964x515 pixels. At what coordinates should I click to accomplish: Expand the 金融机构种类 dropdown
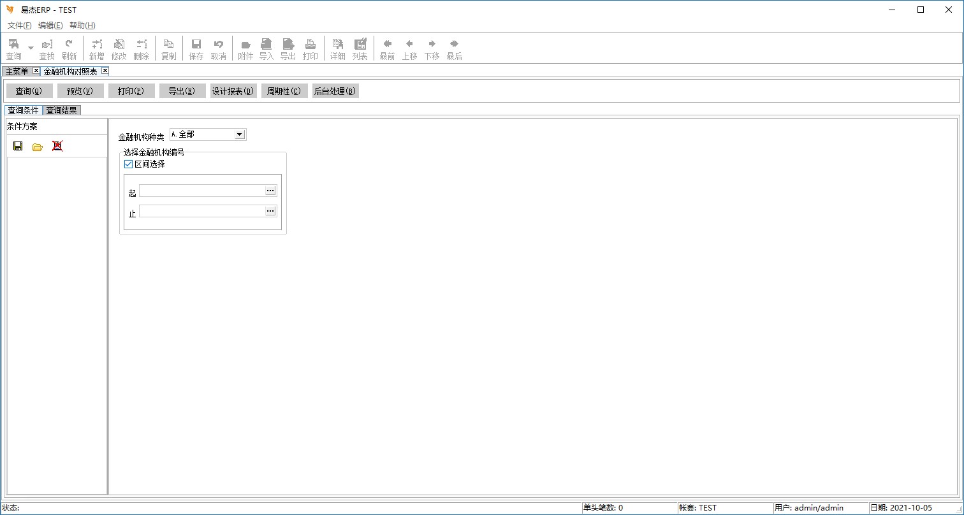[240, 134]
